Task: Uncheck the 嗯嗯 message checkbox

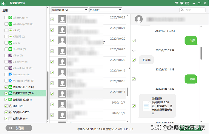Action: pyautogui.click(x=134, y=79)
